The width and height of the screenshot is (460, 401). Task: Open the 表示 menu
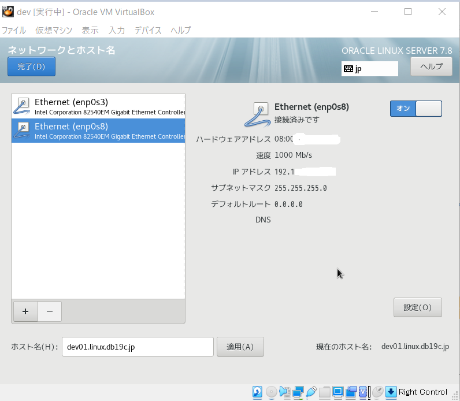coord(90,30)
